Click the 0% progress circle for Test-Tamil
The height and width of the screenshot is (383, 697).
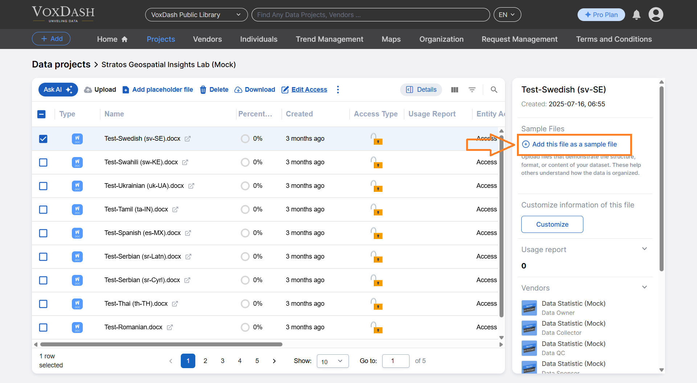coord(244,209)
